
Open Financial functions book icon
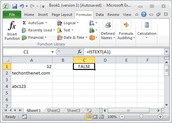pos(24,37)
